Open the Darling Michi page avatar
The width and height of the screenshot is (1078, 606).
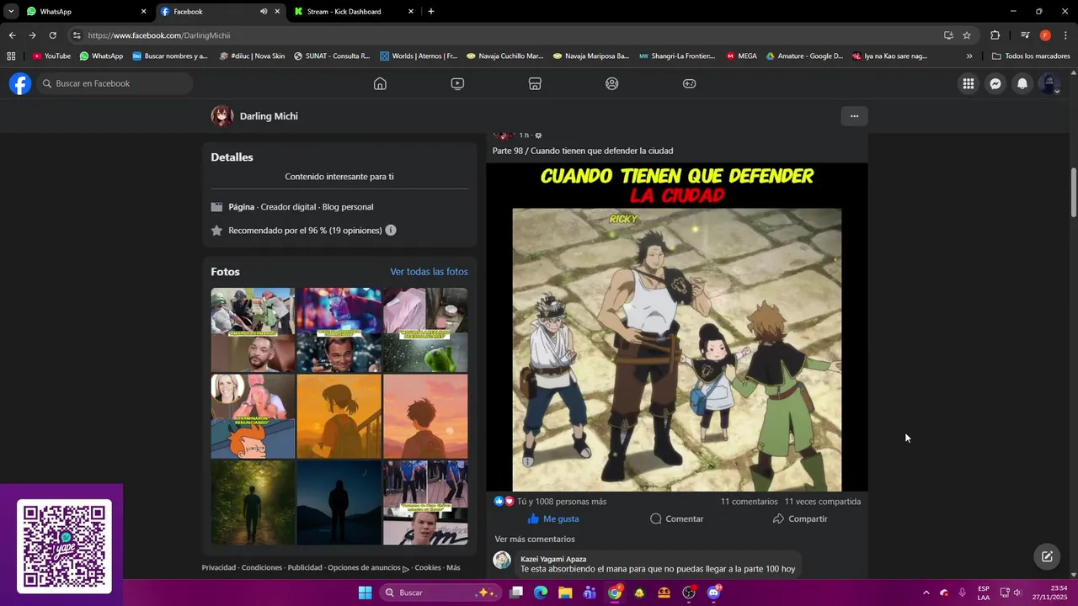222,116
